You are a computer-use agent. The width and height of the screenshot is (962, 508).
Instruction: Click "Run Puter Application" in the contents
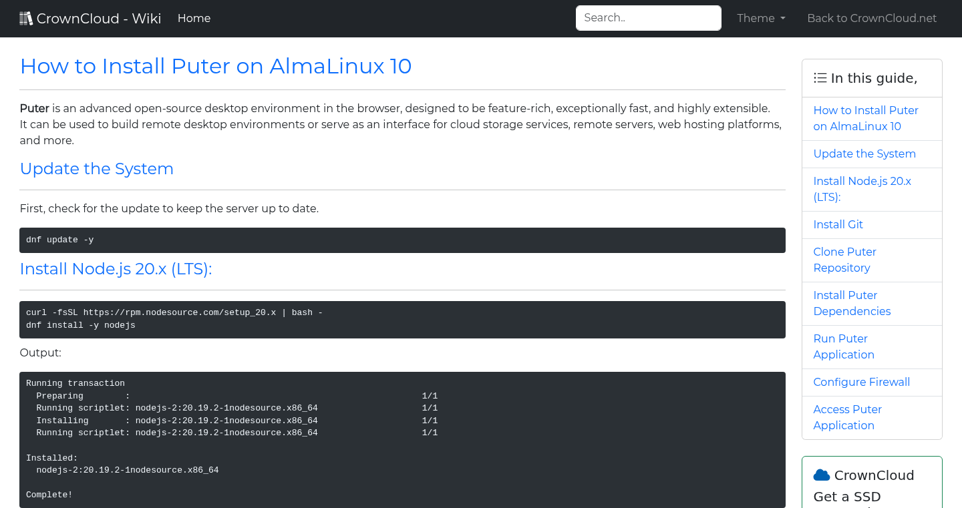[844, 346]
